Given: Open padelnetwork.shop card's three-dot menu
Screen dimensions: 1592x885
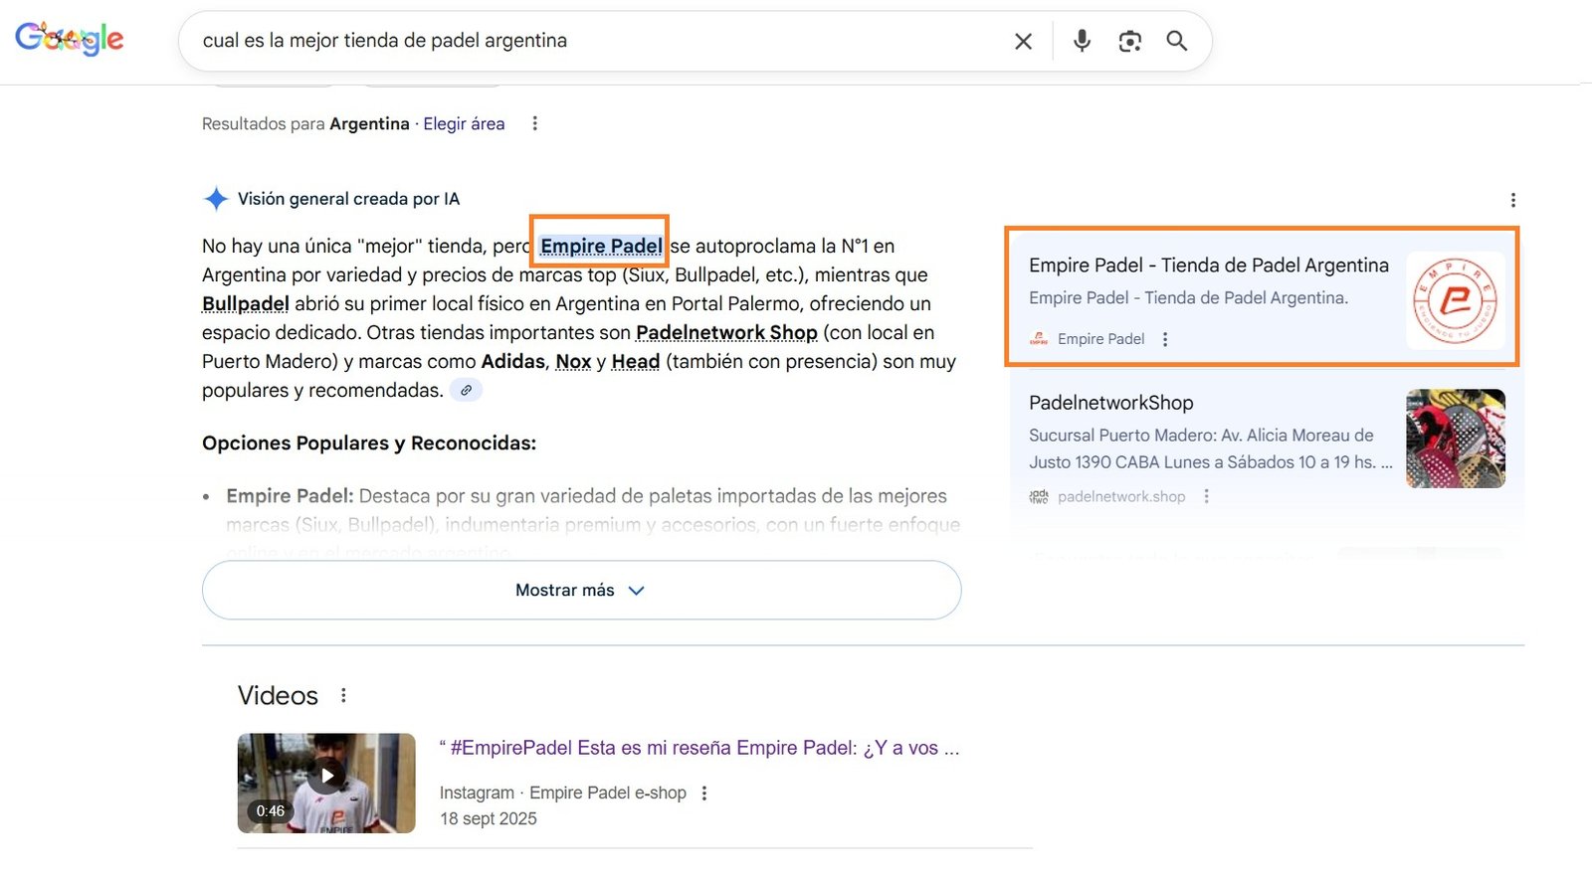Looking at the screenshot, I should tap(1207, 496).
